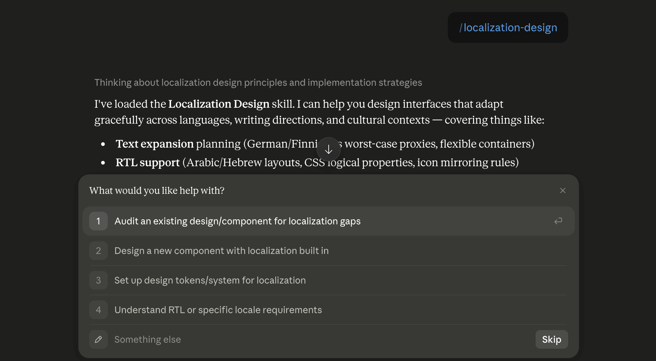Click number badge 2
Screen dimensions: 656x361
(x=98, y=251)
